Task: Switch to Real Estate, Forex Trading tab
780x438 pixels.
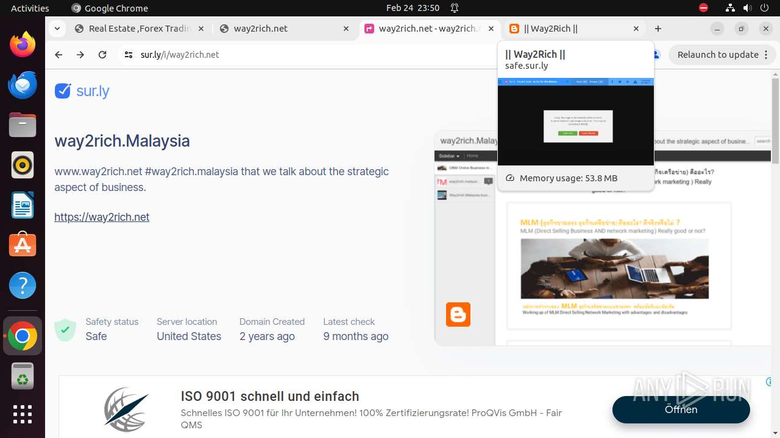Action: pyautogui.click(x=140, y=29)
